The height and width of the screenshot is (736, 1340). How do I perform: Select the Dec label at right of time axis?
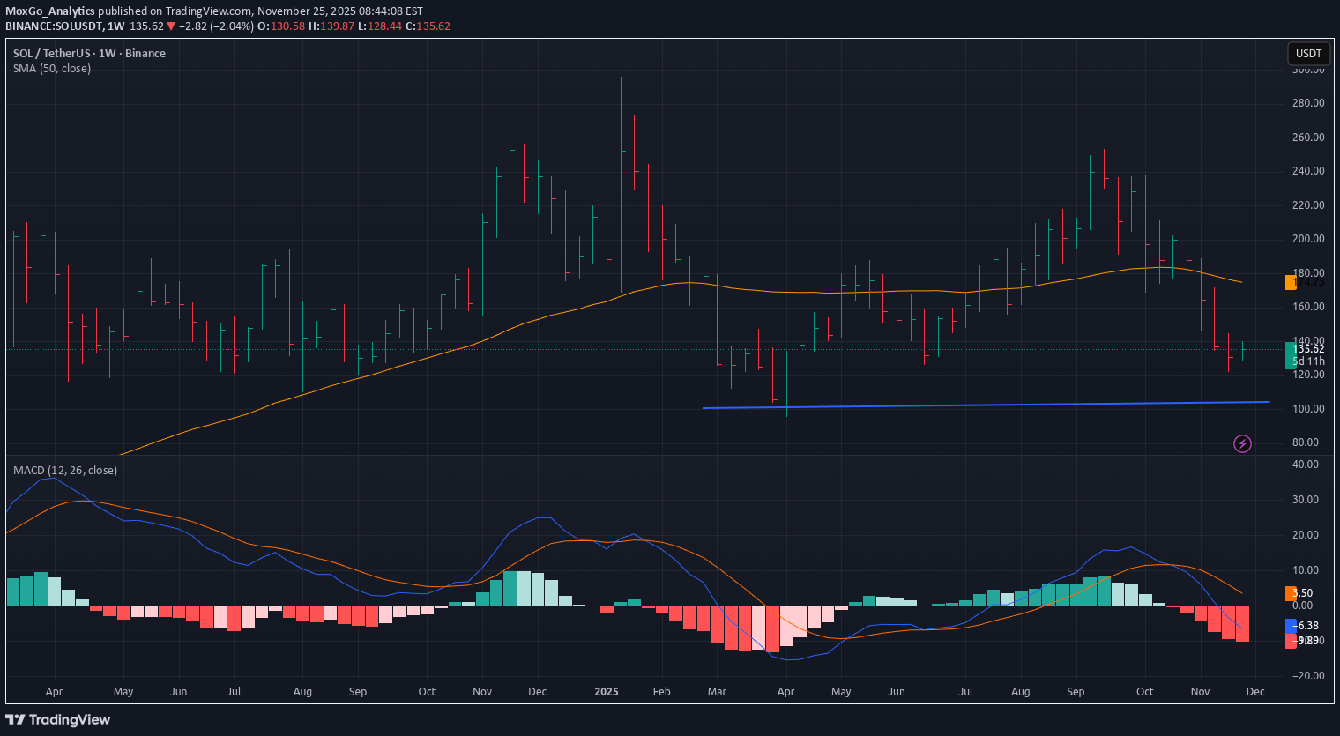1255,692
